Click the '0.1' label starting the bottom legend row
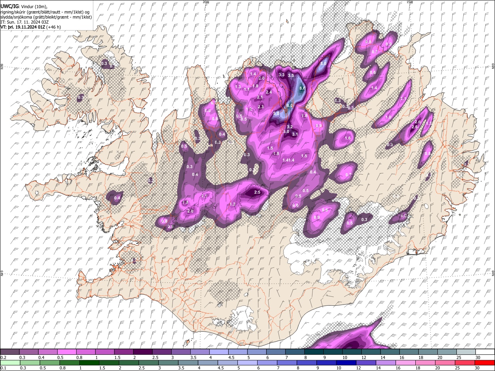 coord(3,368)
